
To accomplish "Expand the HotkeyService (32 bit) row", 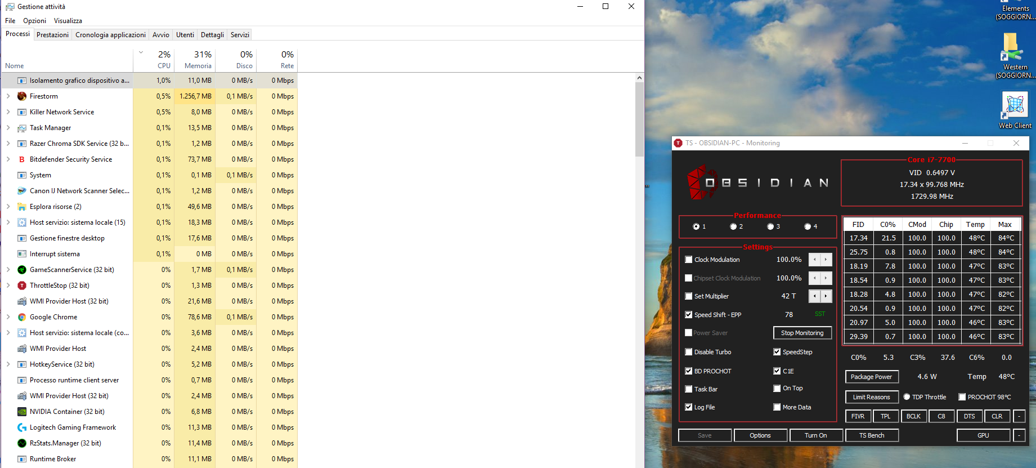I will [x=8, y=364].
